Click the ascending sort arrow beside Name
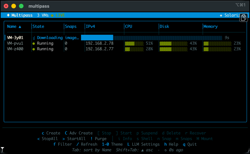This screenshot has height=154, width=250. [20, 26]
